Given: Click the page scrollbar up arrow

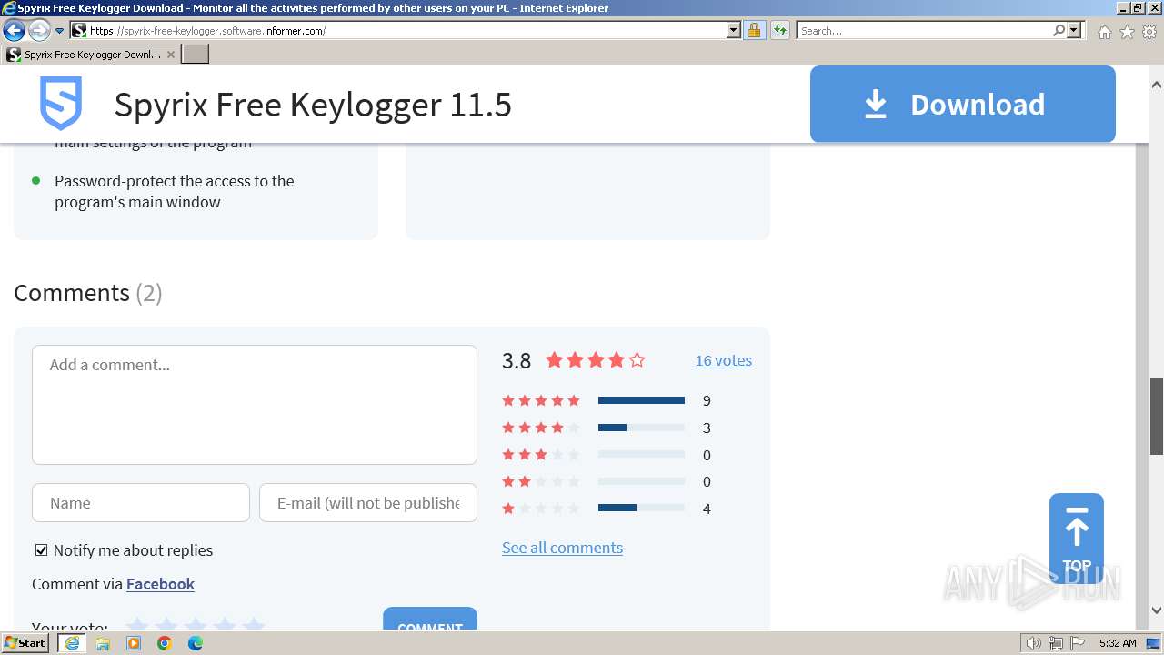Looking at the screenshot, I should pyautogui.click(x=1157, y=85).
